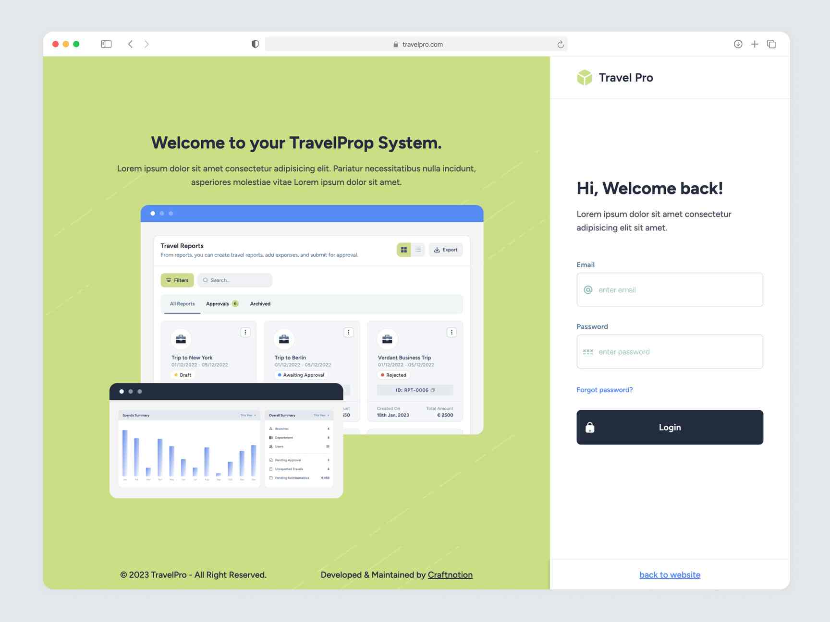Viewport: 830px width, 622px height.
Task: Select the grid view icon in Travel Reports
Action: point(403,250)
